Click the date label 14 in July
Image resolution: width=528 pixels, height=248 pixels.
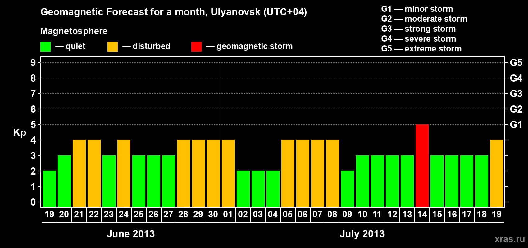[422, 214]
